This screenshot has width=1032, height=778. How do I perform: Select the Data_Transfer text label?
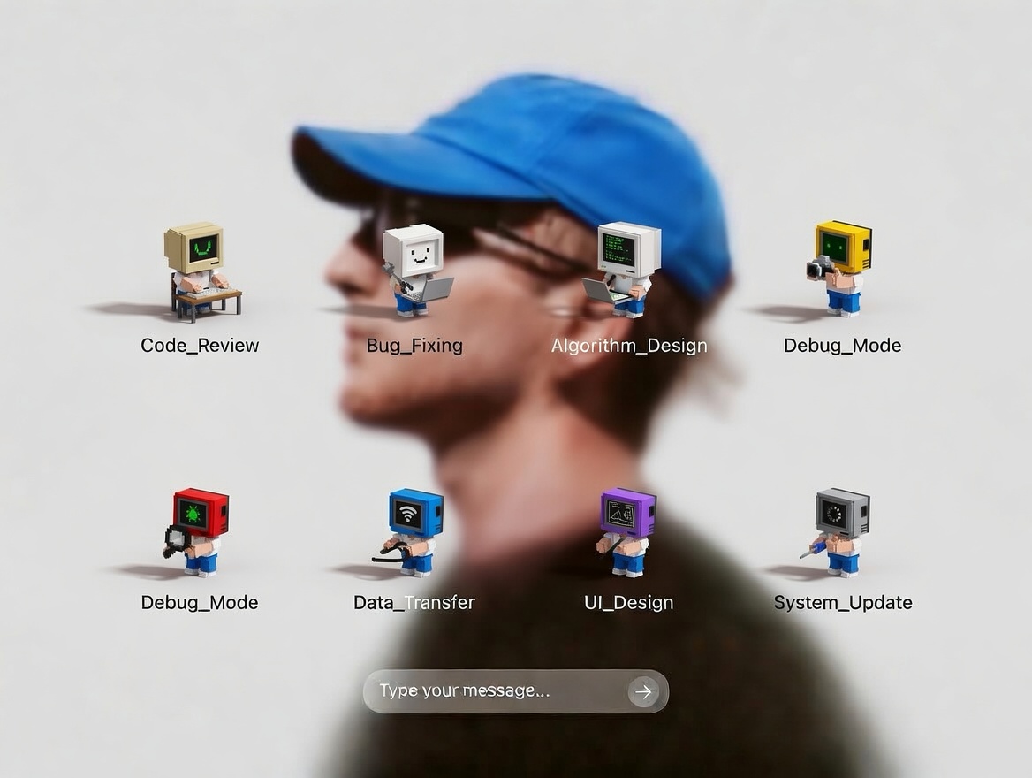(x=414, y=603)
